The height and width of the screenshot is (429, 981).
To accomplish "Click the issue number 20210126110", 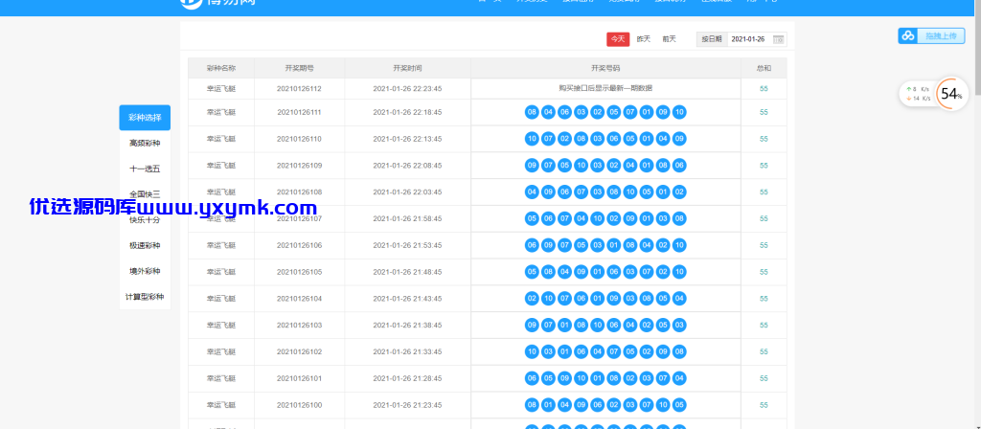I will tap(299, 139).
